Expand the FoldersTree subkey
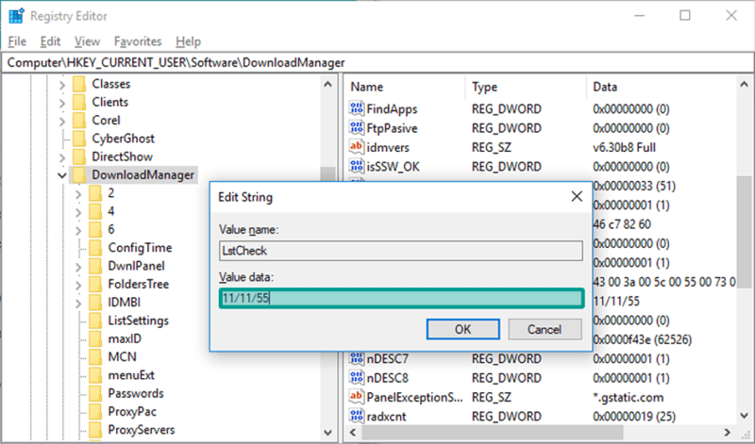 tap(78, 286)
